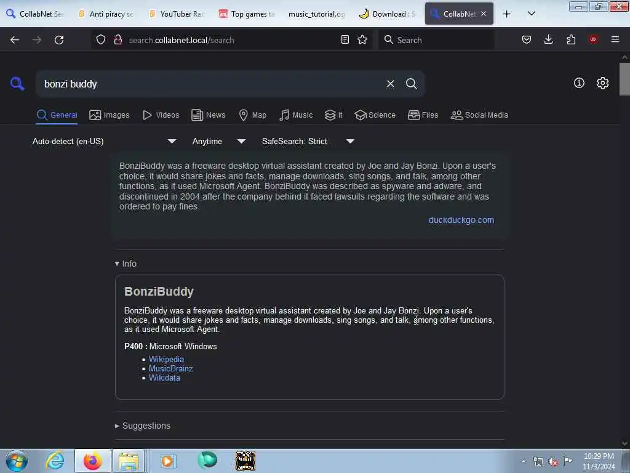Switch to the first CollabNet Search tab
Viewport: 630px width, 473px height.
35,14
